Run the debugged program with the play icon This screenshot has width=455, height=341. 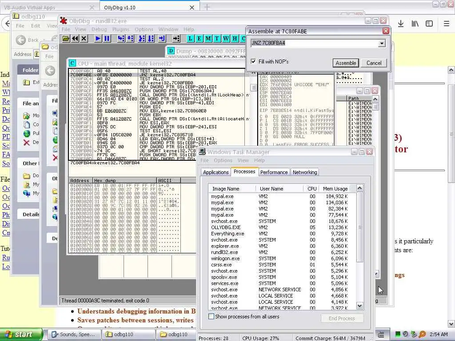pos(98,38)
